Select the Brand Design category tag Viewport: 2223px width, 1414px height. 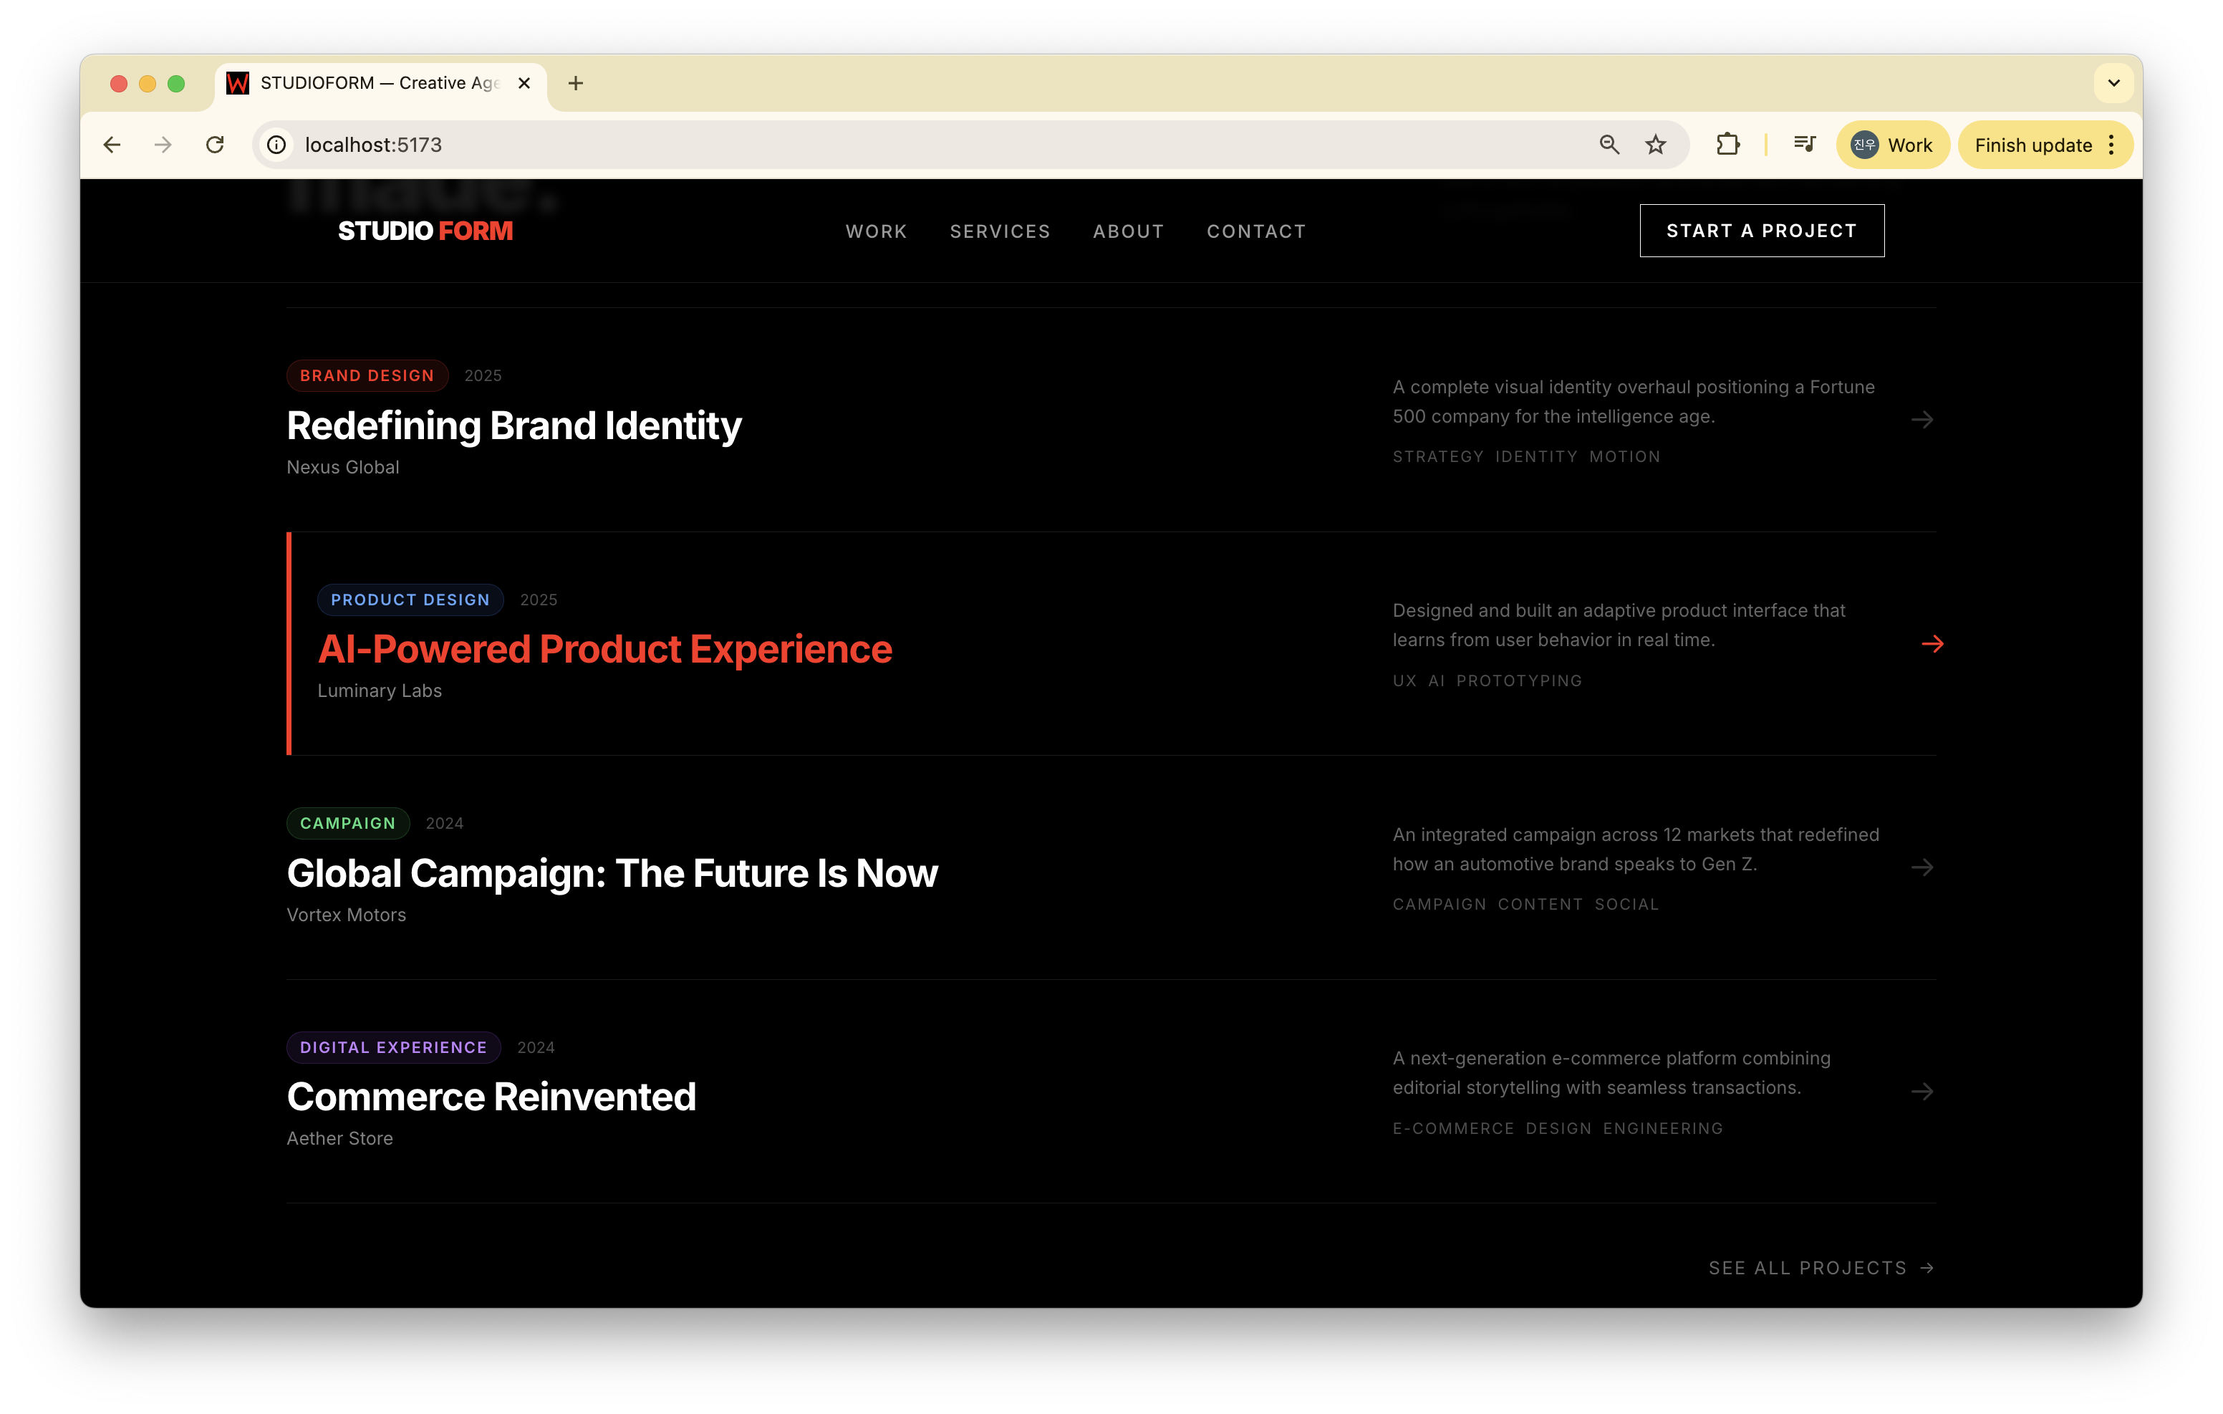(367, 376)
